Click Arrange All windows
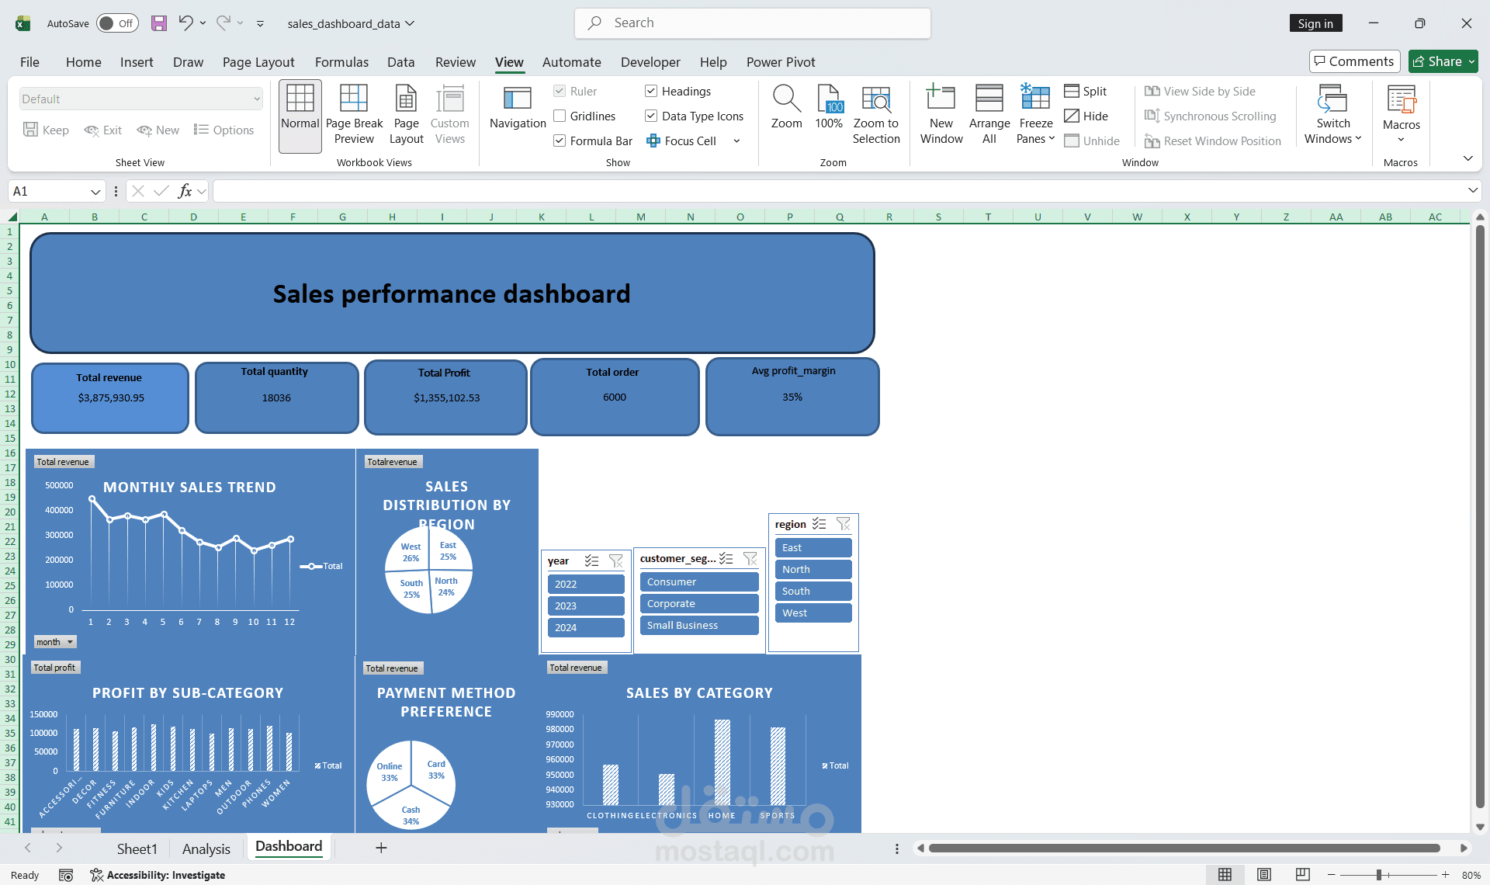 point(989,116)
